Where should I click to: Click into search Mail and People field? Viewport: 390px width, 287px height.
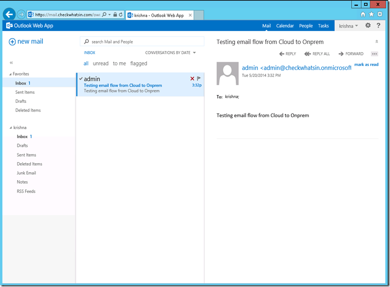point(142,42)
